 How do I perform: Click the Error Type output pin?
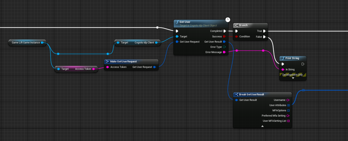[224, 47]
